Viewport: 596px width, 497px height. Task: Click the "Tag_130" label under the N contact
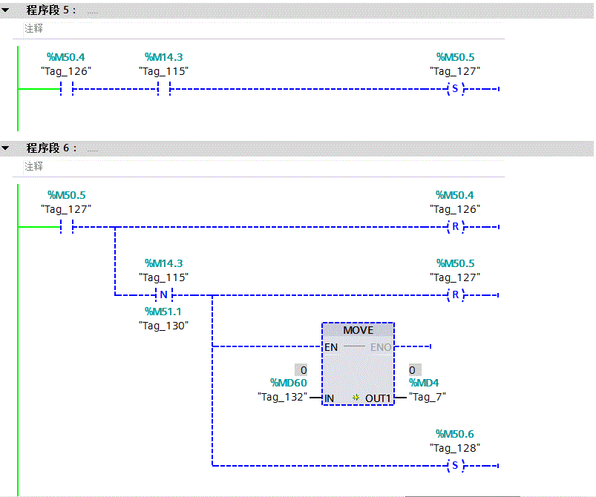click(x=164, y=326)
